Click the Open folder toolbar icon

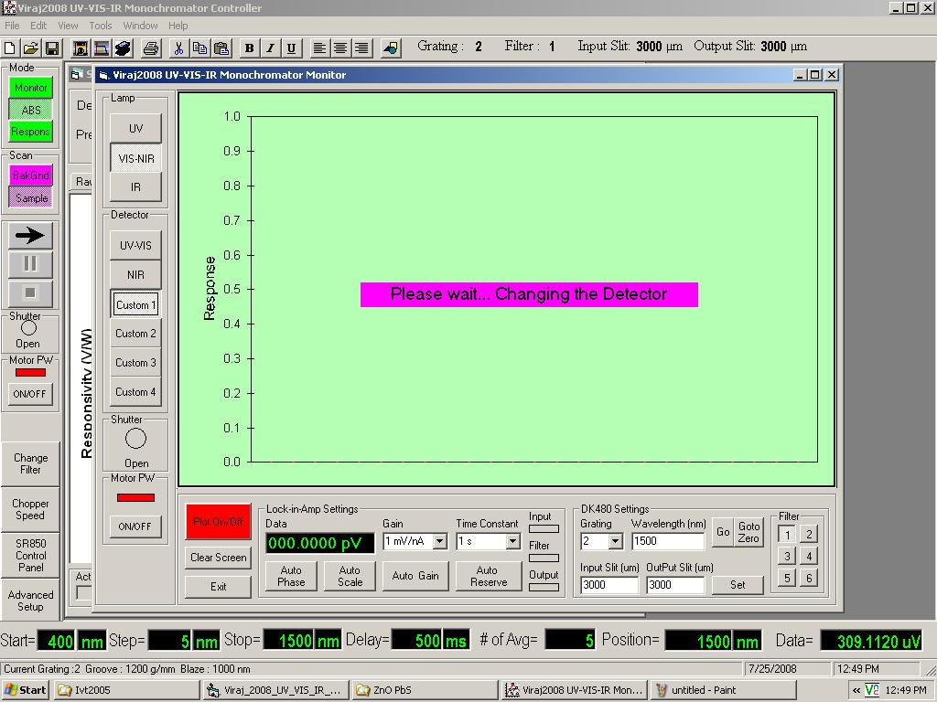click(x=31, y=48)
